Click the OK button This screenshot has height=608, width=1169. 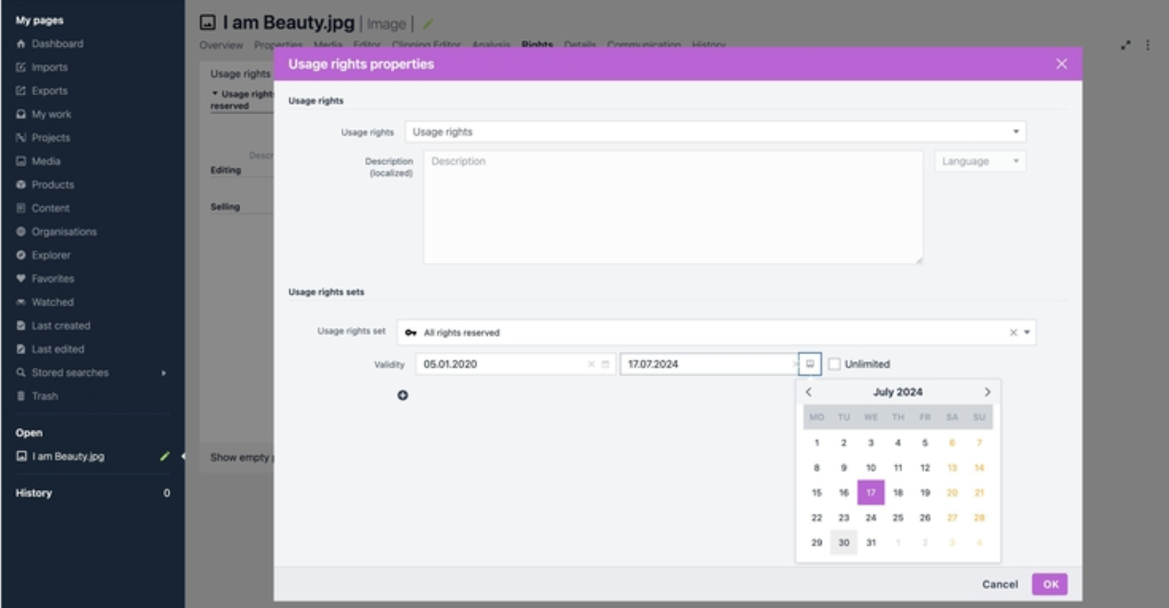[x=1050, y=584]
